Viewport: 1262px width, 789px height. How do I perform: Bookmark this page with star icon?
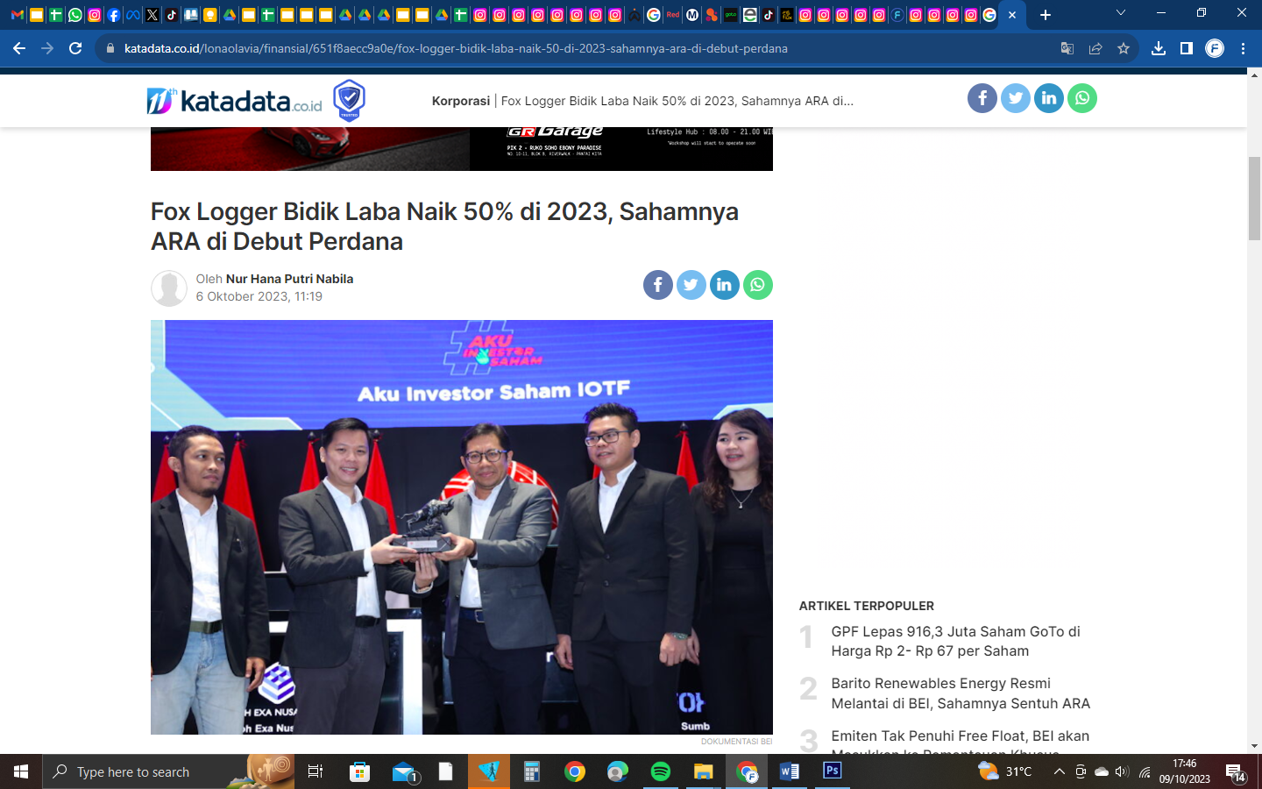click(1123, 49)
